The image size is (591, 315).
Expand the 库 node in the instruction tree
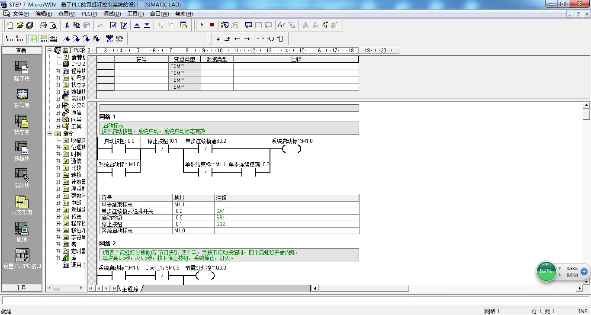pyautogui.click(x=58, y=258)
